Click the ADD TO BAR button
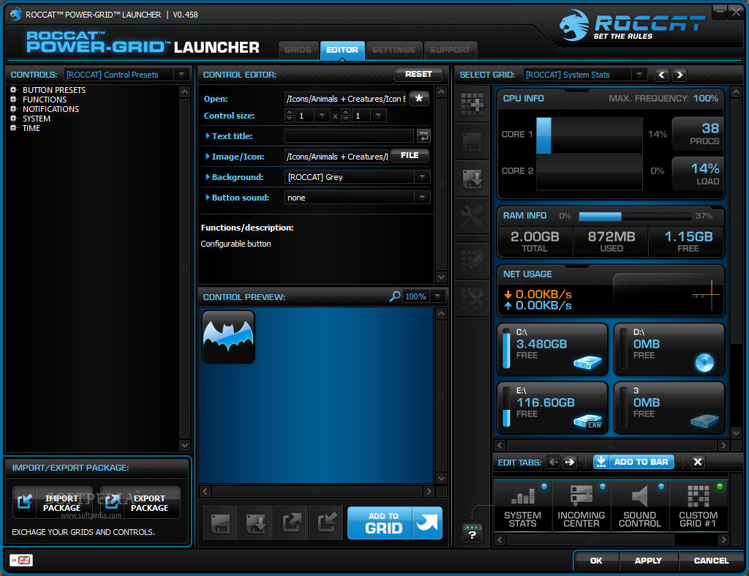Screen dimensions: 749x576 [x=634, y=462]
